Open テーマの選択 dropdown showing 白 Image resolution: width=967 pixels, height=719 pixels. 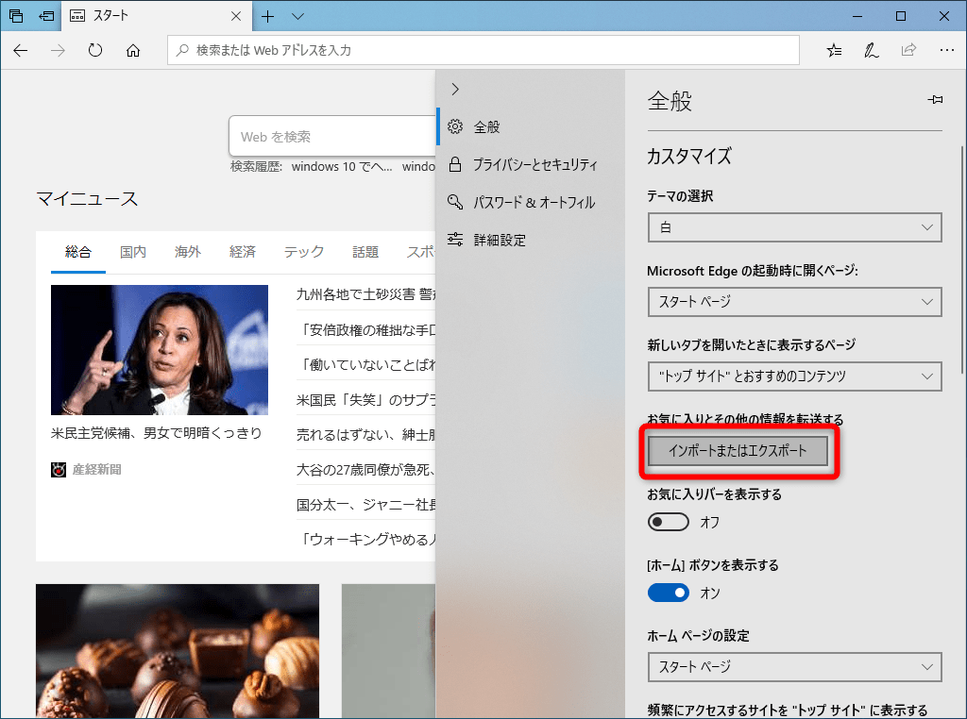click(x=794, y=227)
